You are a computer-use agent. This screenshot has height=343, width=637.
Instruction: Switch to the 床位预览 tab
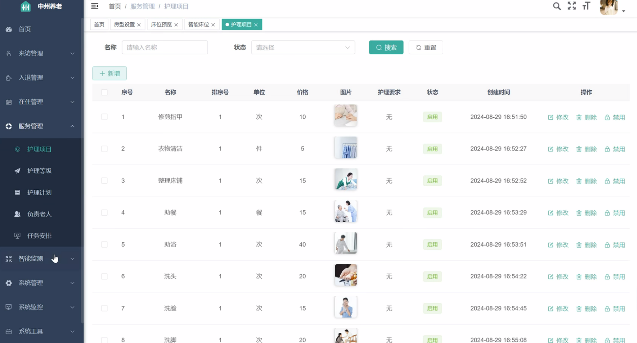pyautogui.click(x=162, y=25)
